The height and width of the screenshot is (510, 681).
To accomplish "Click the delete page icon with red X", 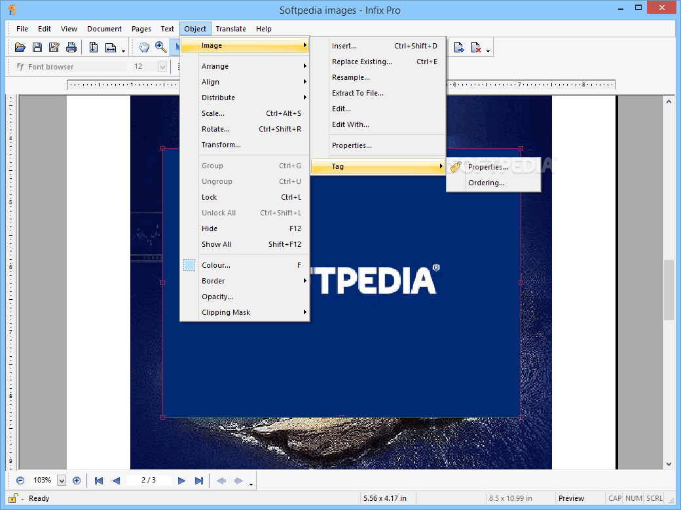I will click(476, 47).
